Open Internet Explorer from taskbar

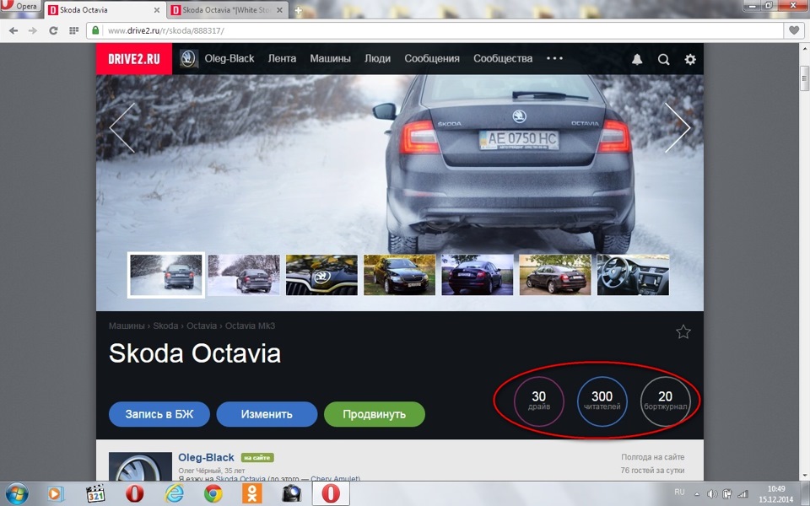[x=174, y=494]
